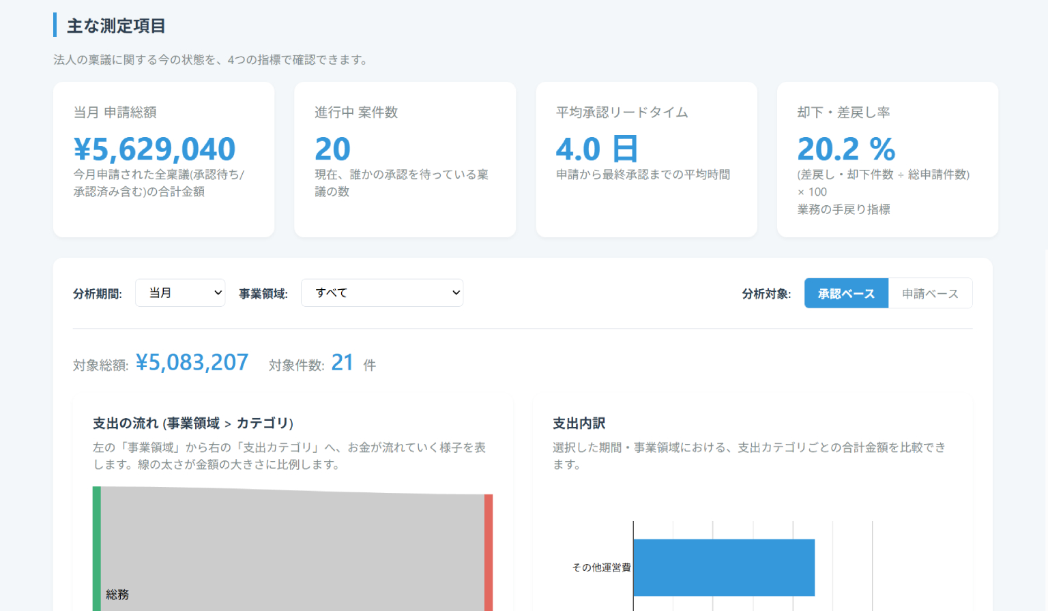Click the 対象総額 value ¥5,083,207
The width and height of the screenshot is (1048, 611).
pos(192,362)
